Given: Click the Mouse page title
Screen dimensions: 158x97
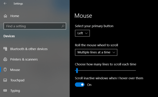Looking at the screenshot, I should click(83, 16).
